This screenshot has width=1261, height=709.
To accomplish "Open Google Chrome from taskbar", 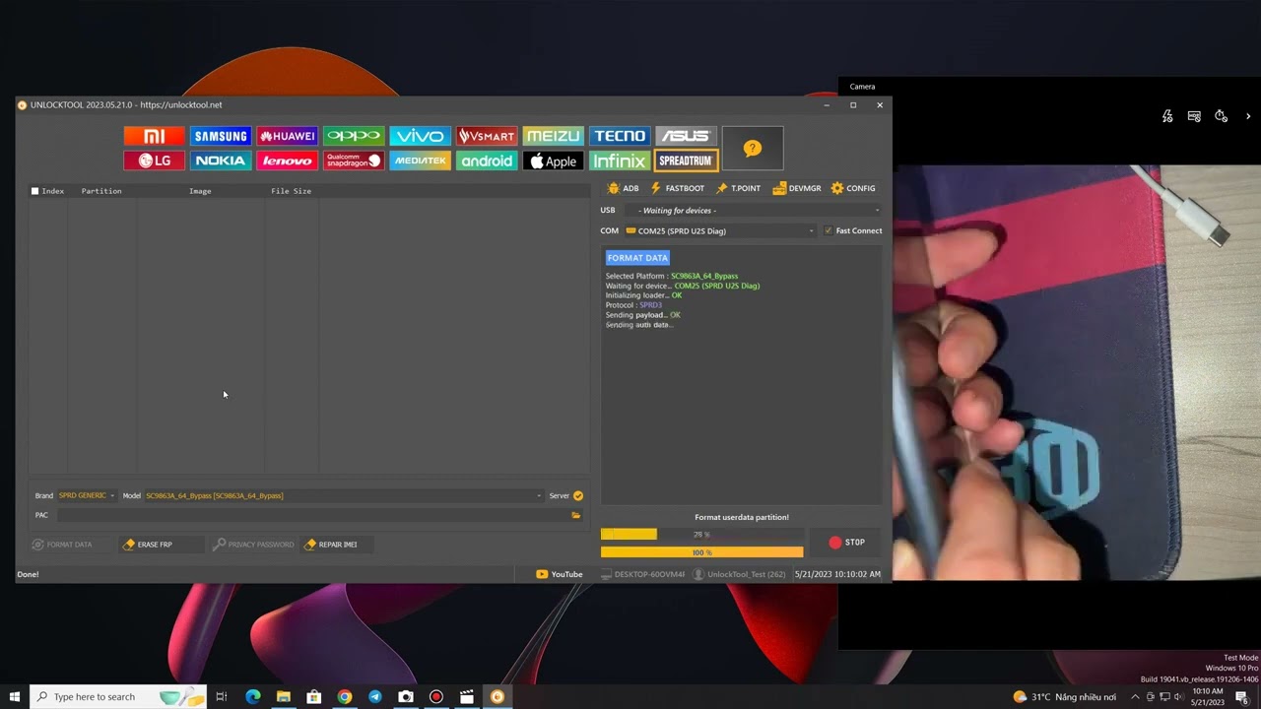I will click(344, 696).
